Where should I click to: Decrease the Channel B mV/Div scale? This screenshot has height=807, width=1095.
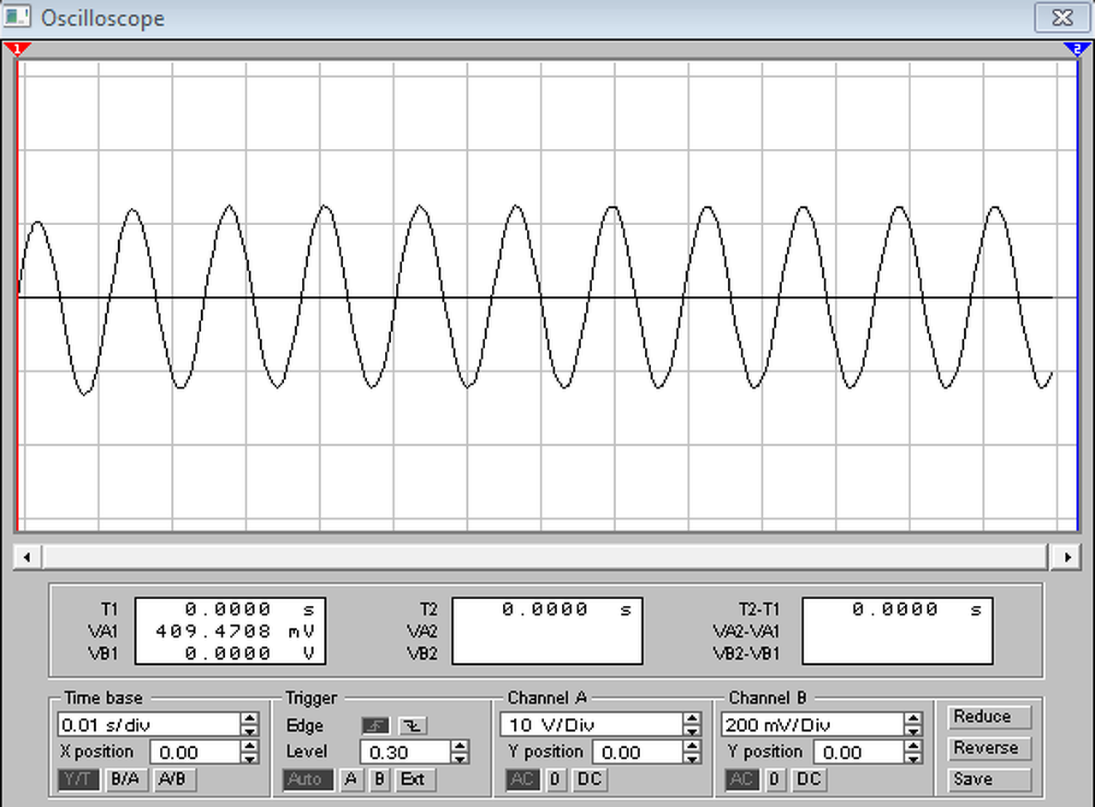914,731
